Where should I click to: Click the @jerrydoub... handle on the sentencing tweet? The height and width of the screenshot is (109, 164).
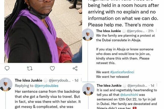[x=137, y=86]
